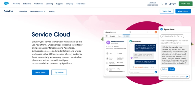The height and width of the screenshot is (95, 195).
Task: Open the Company menu
Action: tap(70, 4)
